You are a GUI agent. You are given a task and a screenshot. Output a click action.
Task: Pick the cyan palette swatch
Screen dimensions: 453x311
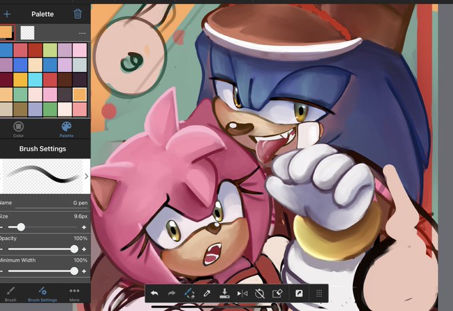(x=35, y=80)
